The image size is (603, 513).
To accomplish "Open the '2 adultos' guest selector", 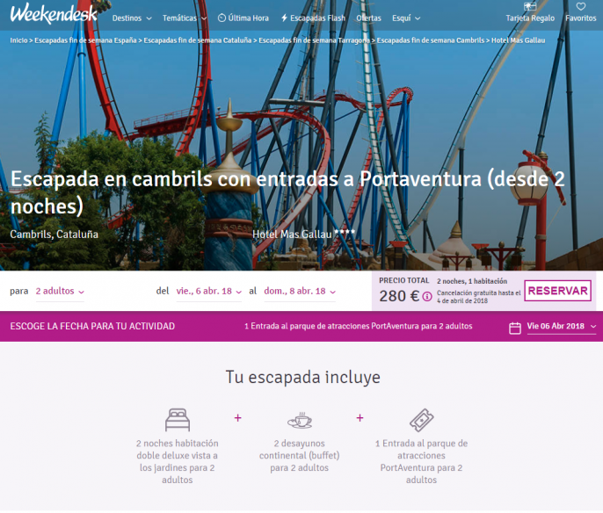I will (60, 292).
